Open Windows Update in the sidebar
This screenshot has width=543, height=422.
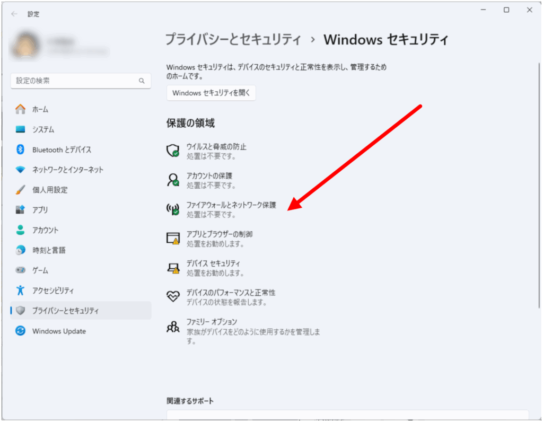pyautogui.click(x=59, y=331)
